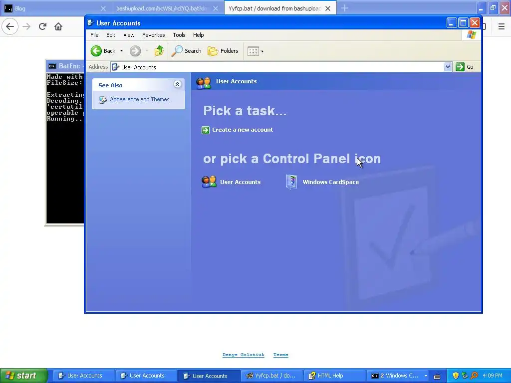Close the Blog browser tab
Image resolution: width=511 pixels, height=383 pixels.
pos(103,8)
